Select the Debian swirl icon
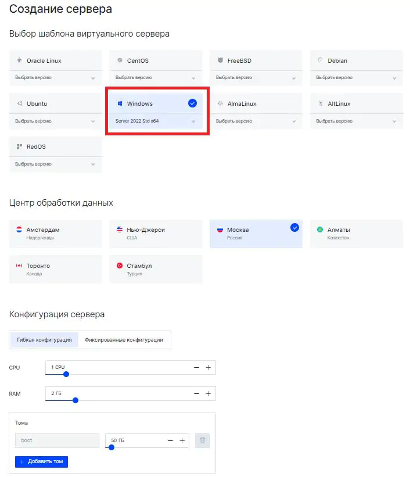This screenshot has width=410, height=477. [320, 60]
